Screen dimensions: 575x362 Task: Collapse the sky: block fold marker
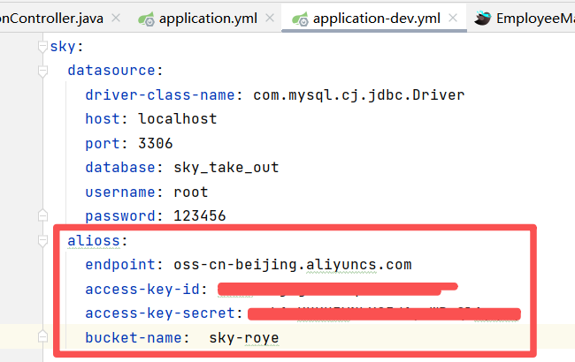point(42,47)
